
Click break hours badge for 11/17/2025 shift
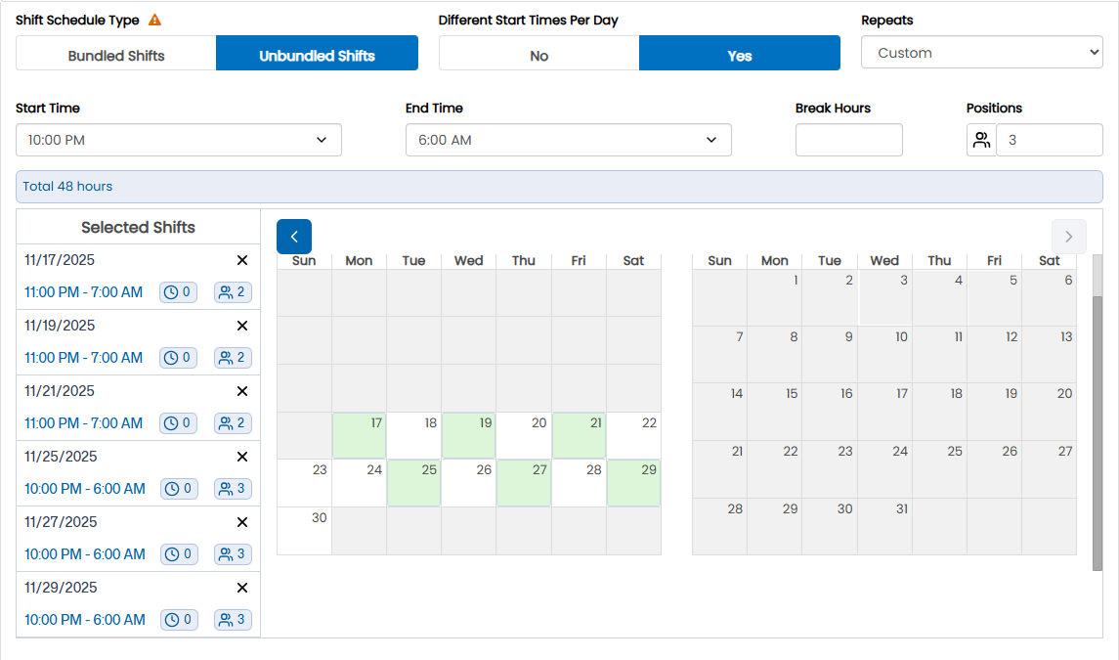178,292
